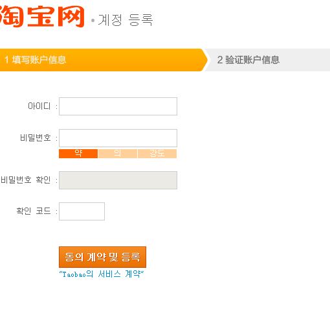Viewport: 330px width, 321px height.
Task: Focus the 확인 코드 input box
Action: click(x=82, y=211)
